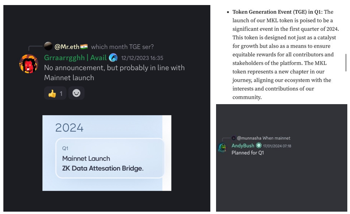Image resolution: width=350 pixels, height=214 pixels.
Task: Click the India flag beside Mr.eth
Action: (x=84, y=47)
